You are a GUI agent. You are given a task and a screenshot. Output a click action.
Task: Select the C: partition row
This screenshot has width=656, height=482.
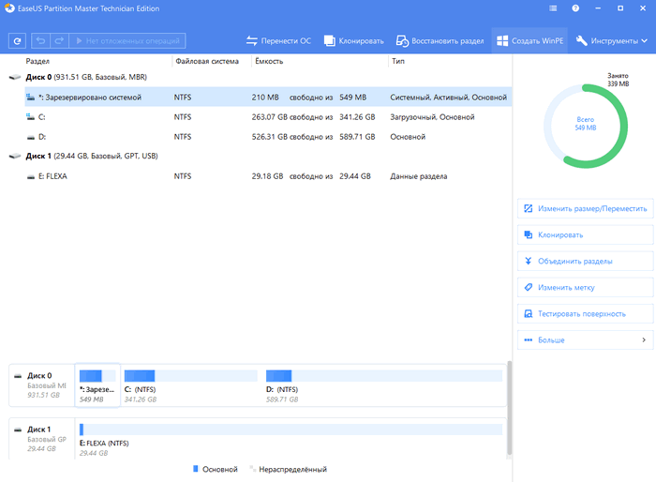[42, 116]
